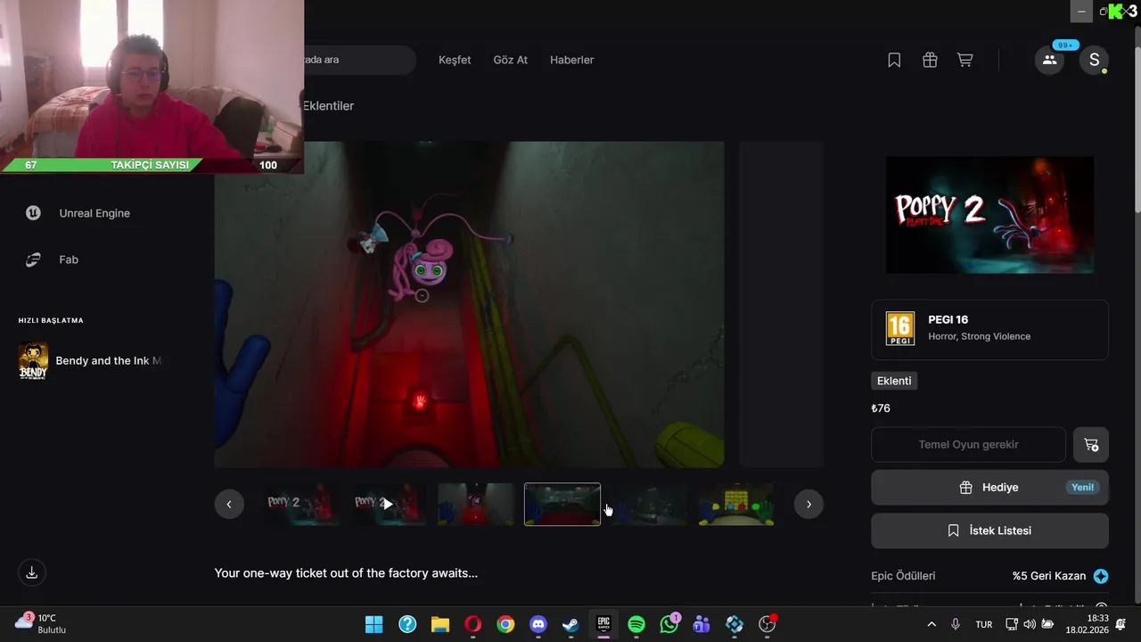Viewport: 1141px width, 642px height.
Task: Click the main Mommy Long Legs screenshot
Action: click(469, 304)
